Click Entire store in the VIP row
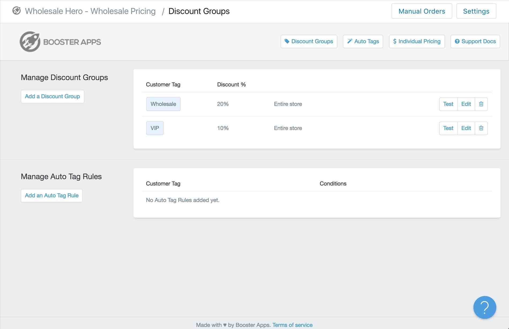Viewport: 509px width, 329px height. tap(288, 128)
